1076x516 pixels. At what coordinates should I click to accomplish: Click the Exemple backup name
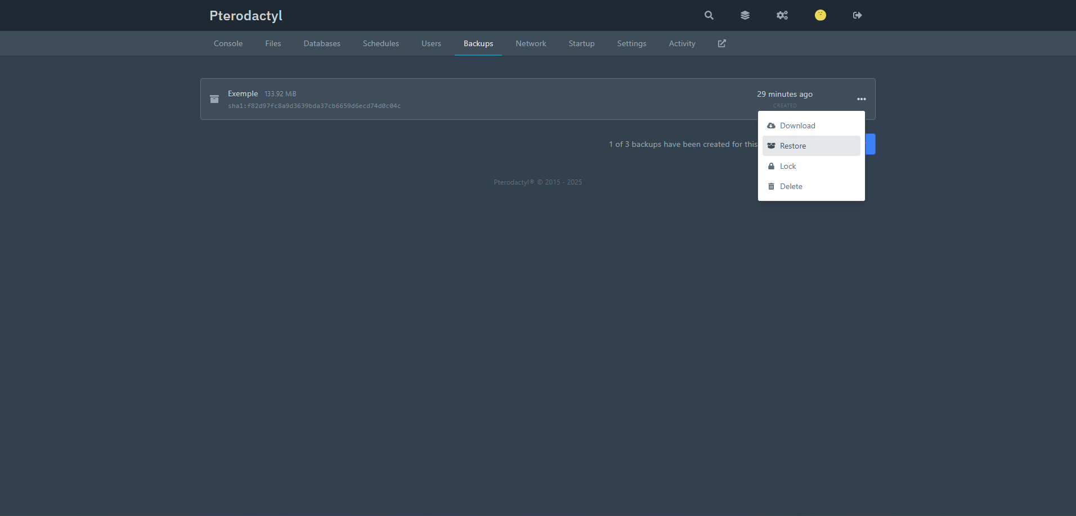(243, 93)
